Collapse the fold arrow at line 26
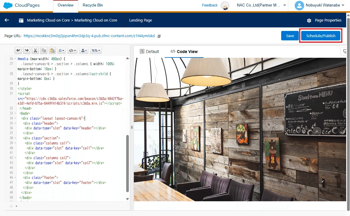Screen dimensions: 350x216 [x=15, y=59]
